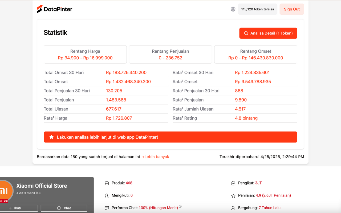Click the Rentang Harga card

point(85,55)
